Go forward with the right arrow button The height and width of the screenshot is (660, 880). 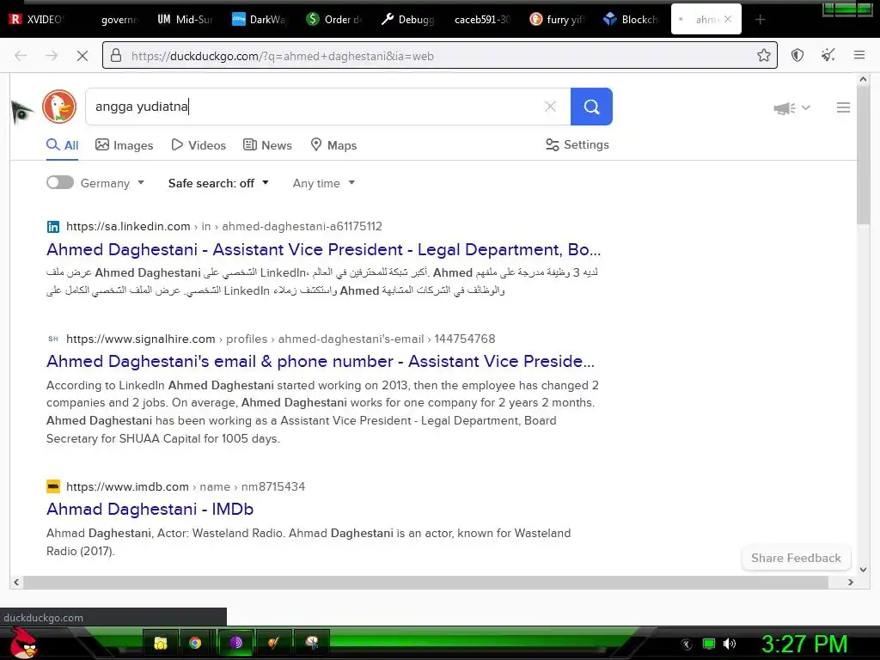click(52, 56)
